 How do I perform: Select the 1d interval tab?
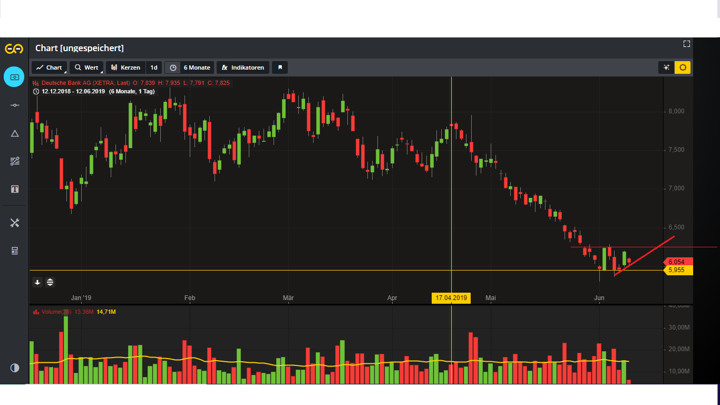click(153, 67)
